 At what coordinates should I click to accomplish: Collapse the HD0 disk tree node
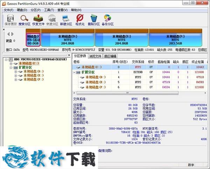[x=6, y=59]
